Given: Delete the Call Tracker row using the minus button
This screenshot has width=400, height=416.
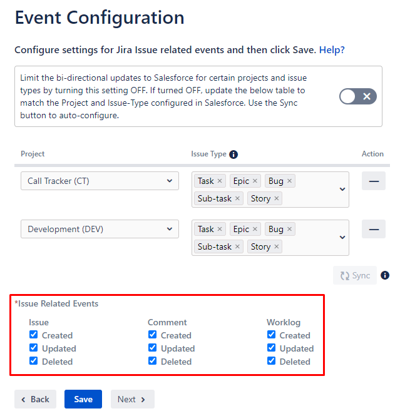Looking at the screenshot, I should click(374, 181).
